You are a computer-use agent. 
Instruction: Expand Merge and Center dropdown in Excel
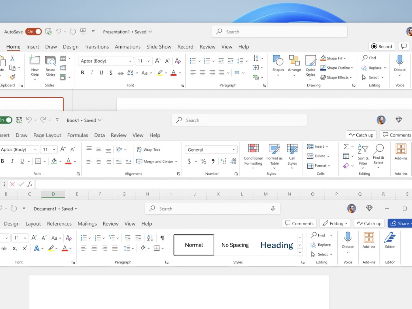pyautogui.click(x=176, y=162)
